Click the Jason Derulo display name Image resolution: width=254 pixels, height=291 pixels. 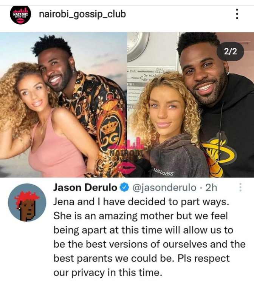[85, 188]
